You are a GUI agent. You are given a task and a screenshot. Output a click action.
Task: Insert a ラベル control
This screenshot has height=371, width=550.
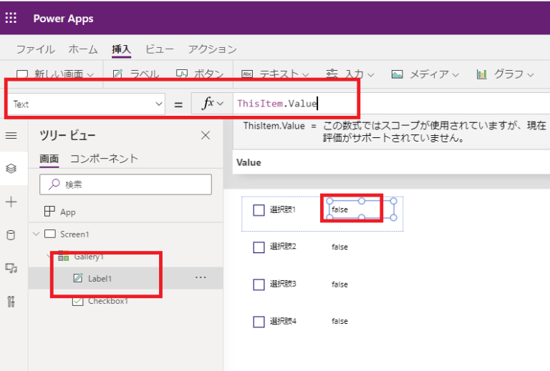[136, 74]
